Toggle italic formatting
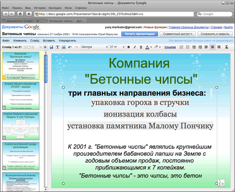 tap(135, 47)
